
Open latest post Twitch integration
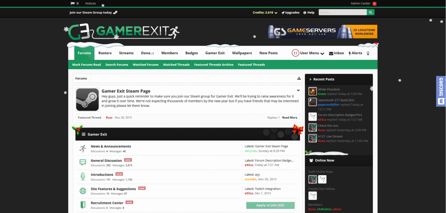coord(268,189)
